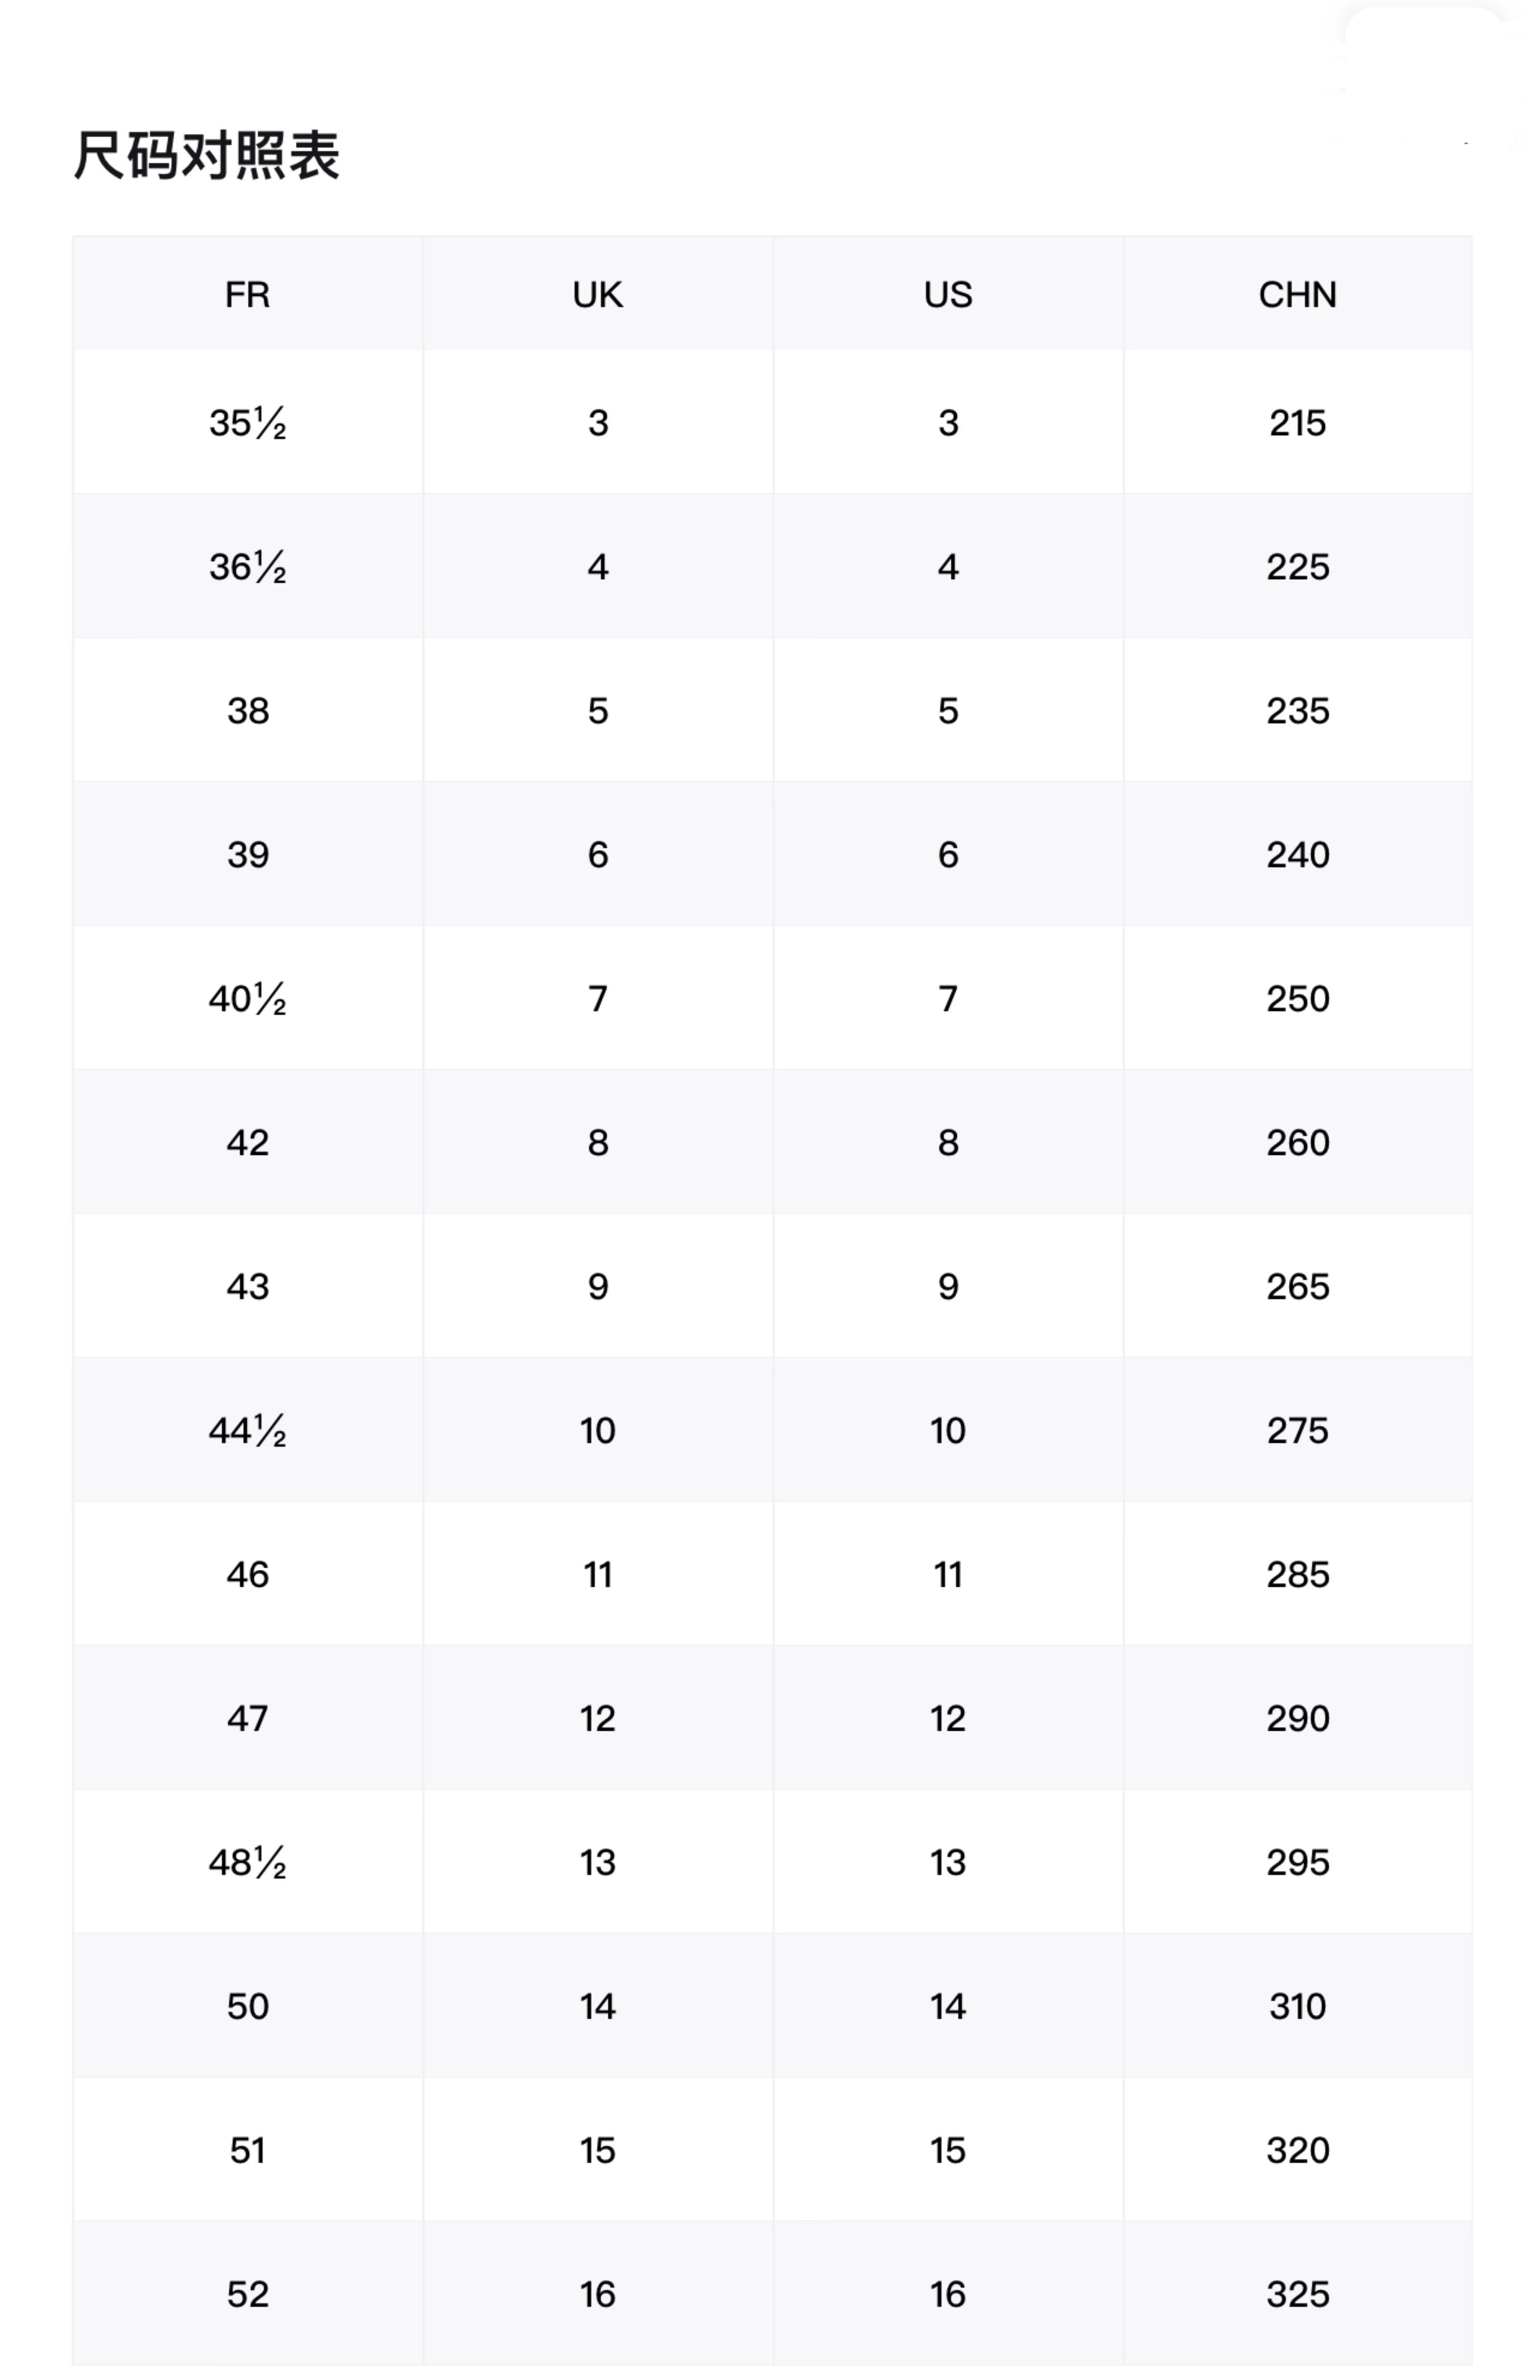The width and height of the screenshot is (1540, 2380).
Task: Click the CHN size 215 cell
Action: tap(1297, 423)
